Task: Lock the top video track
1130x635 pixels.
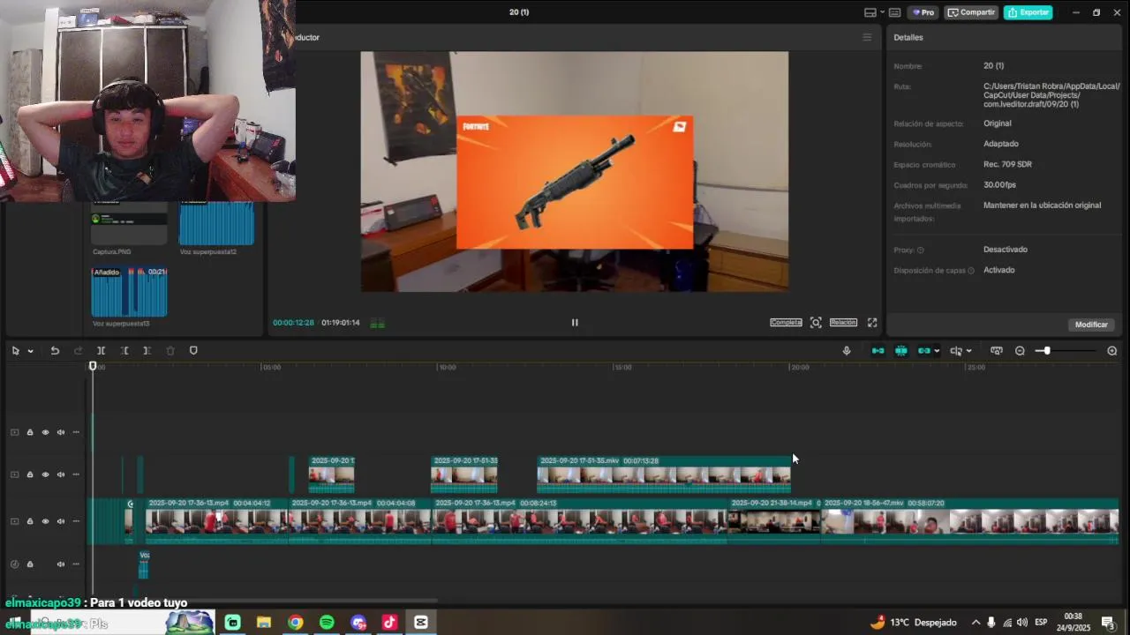Action: point(30,432)
